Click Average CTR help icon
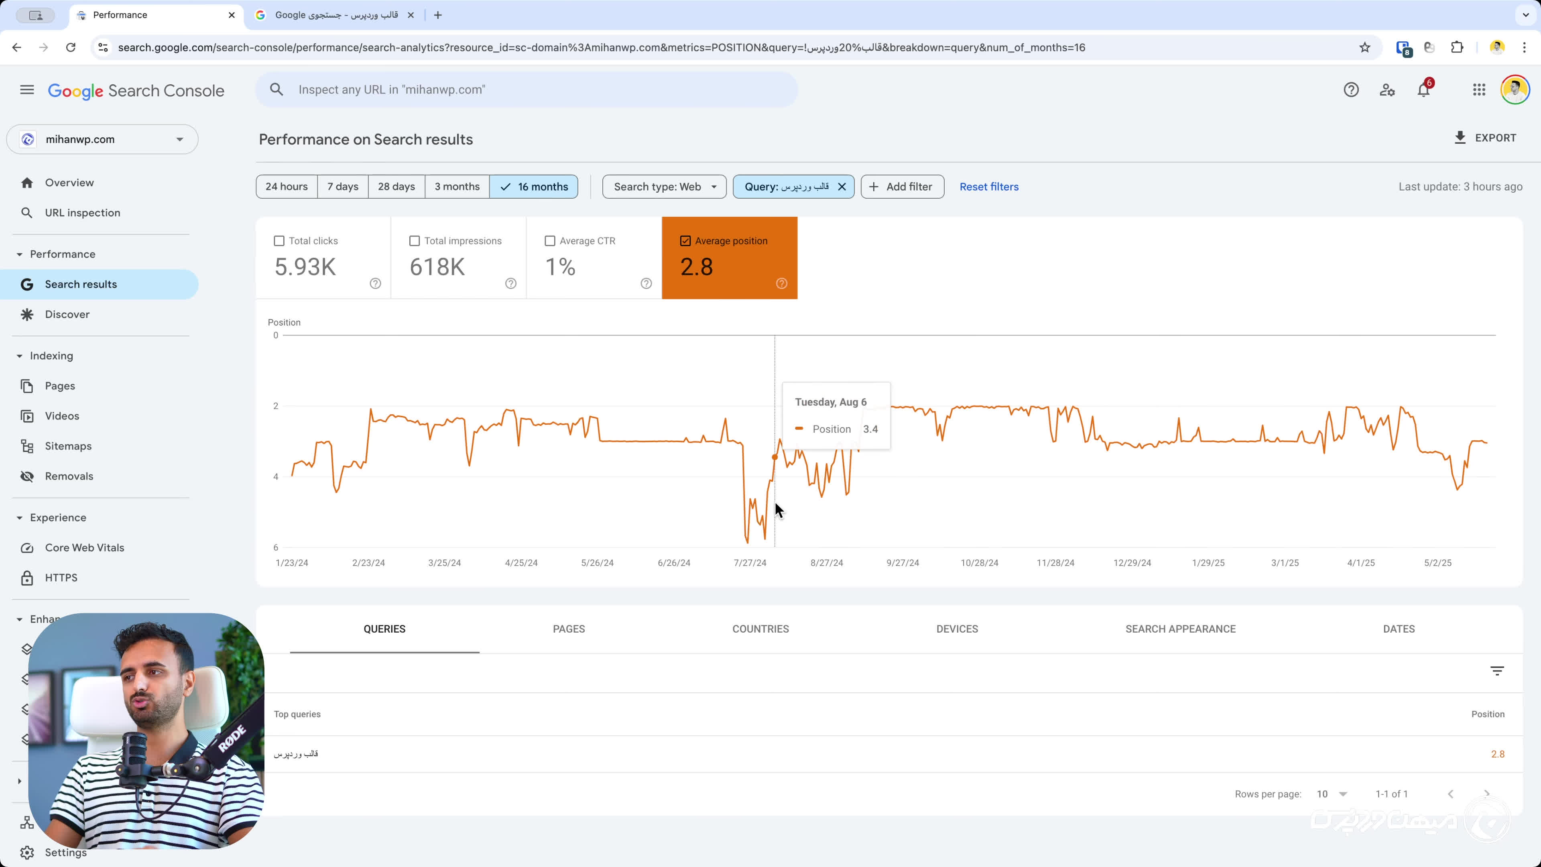This screenshot has height=867, width=1541. 646,284
